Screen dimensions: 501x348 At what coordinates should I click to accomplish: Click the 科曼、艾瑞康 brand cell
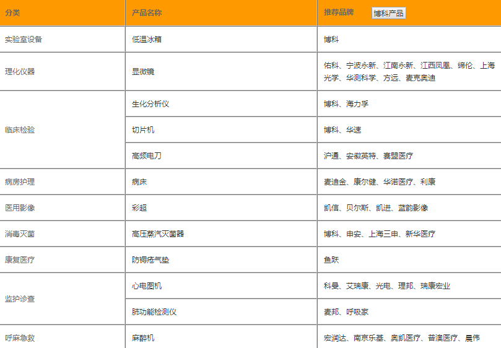point(409,285)
